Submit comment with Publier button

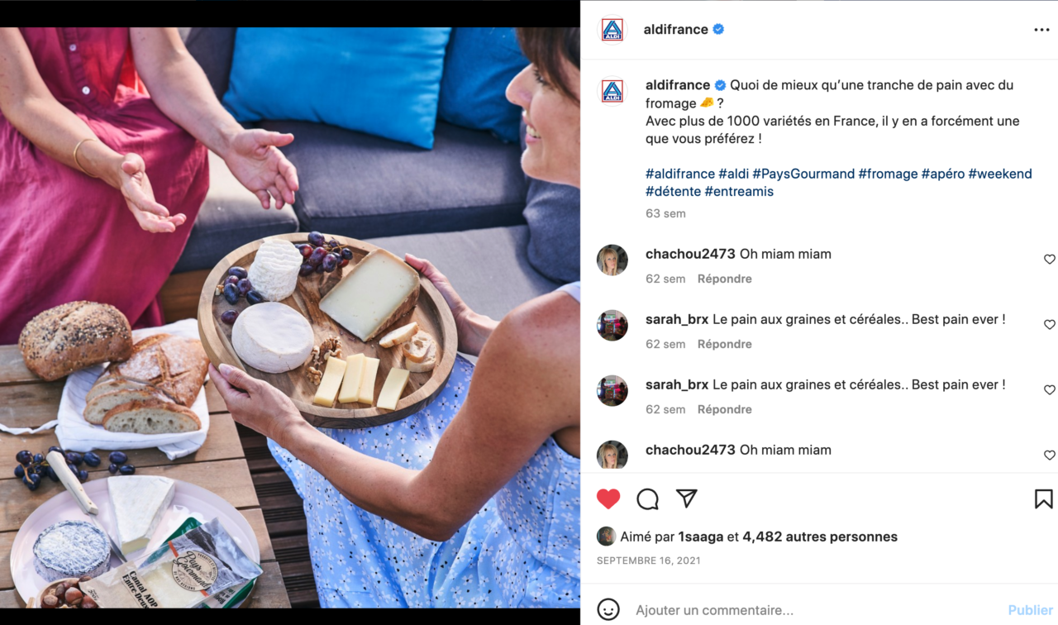[x=1031, y=610]
